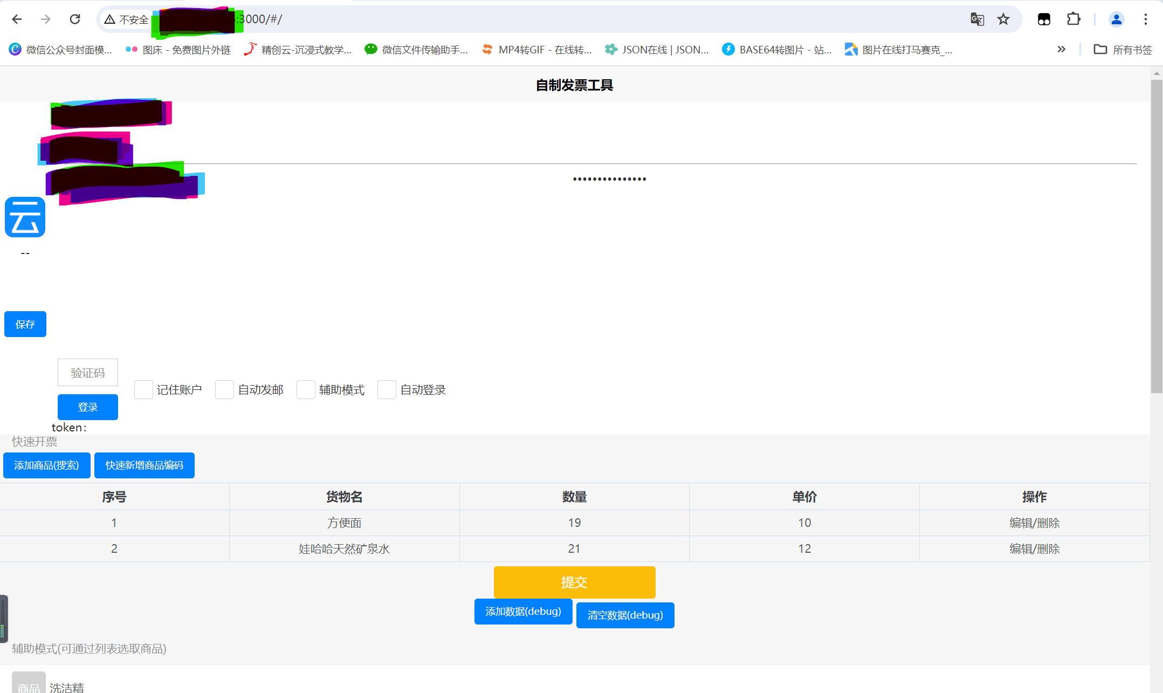This screenshot has height=693, width=1163.
Task: Bookmark this page using the star icon
Action: pyautogui.click(x=1003, y=19)
